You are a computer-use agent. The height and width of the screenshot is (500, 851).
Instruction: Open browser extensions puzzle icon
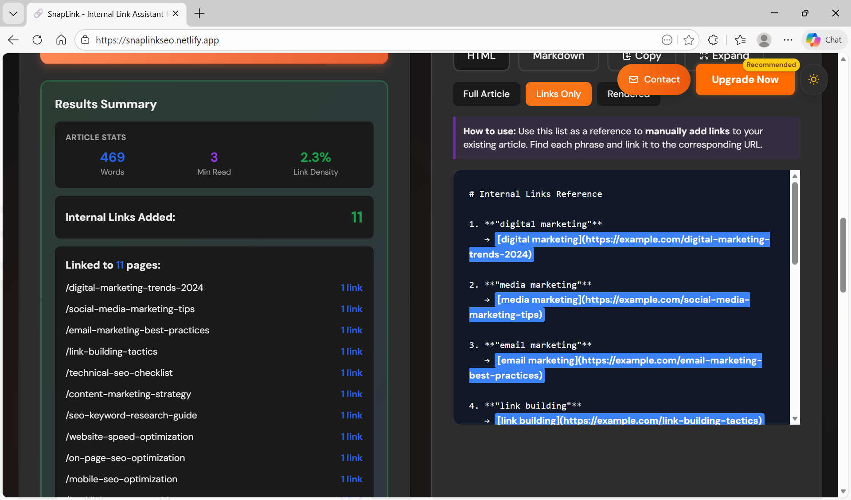(x=713, y=40)
